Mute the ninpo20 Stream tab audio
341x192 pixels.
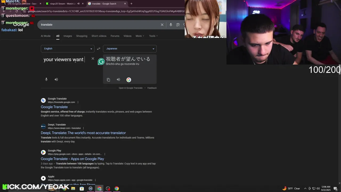click(x=78, y=3)
